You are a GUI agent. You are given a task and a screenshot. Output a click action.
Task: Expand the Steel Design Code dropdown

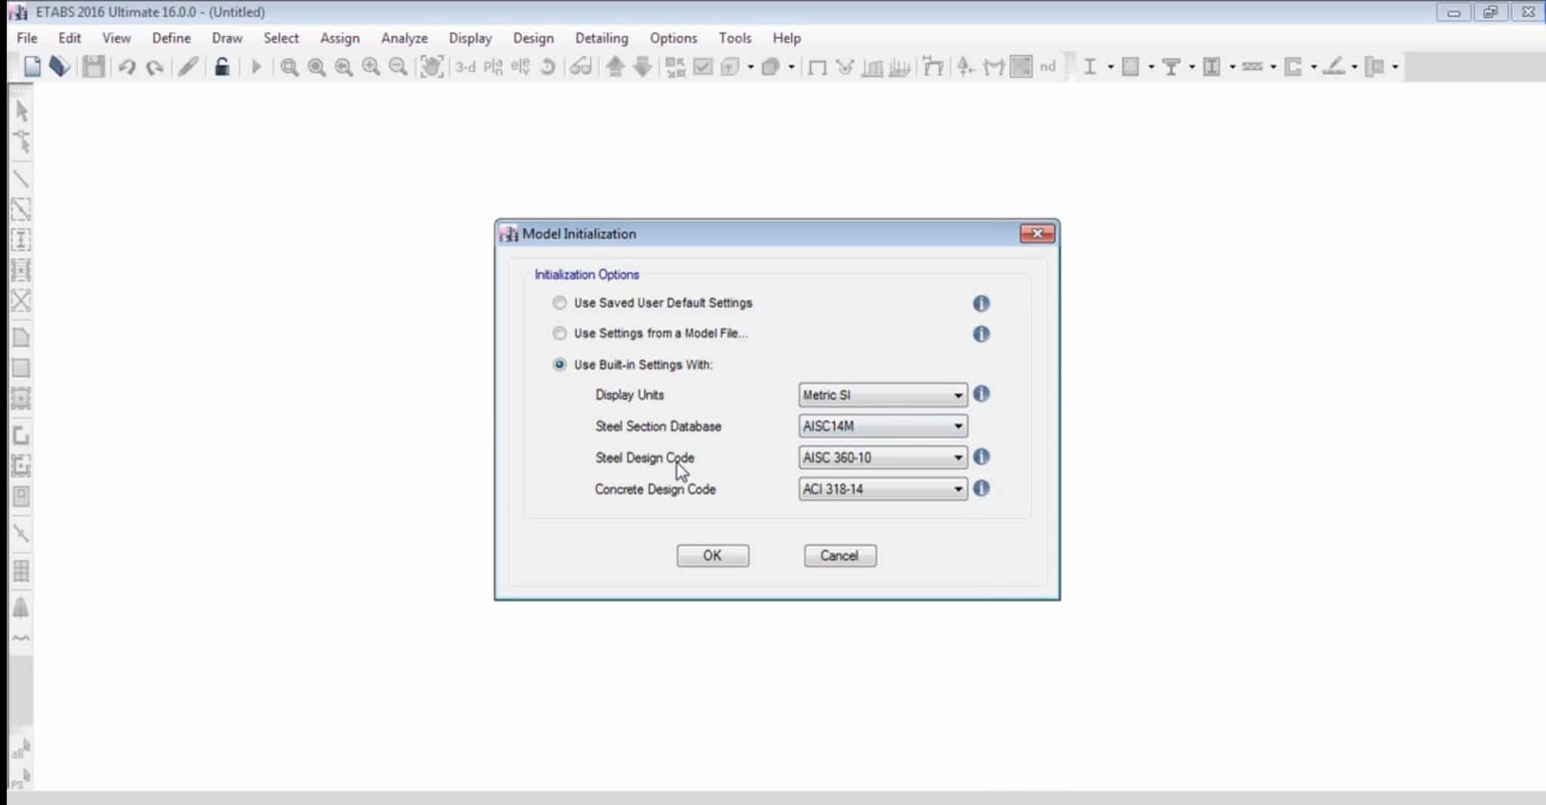click(882, 458)
